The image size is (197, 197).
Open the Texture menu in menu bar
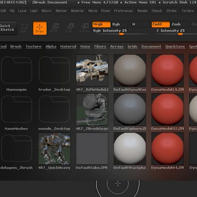[188, 11]
